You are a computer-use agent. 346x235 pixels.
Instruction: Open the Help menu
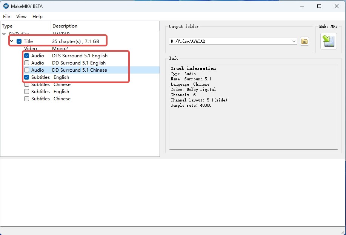point(37,16)
